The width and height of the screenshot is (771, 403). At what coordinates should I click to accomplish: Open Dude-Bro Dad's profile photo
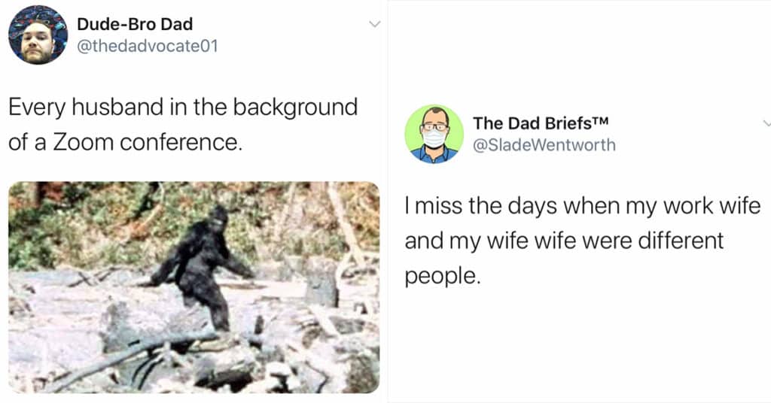point(38,35)
